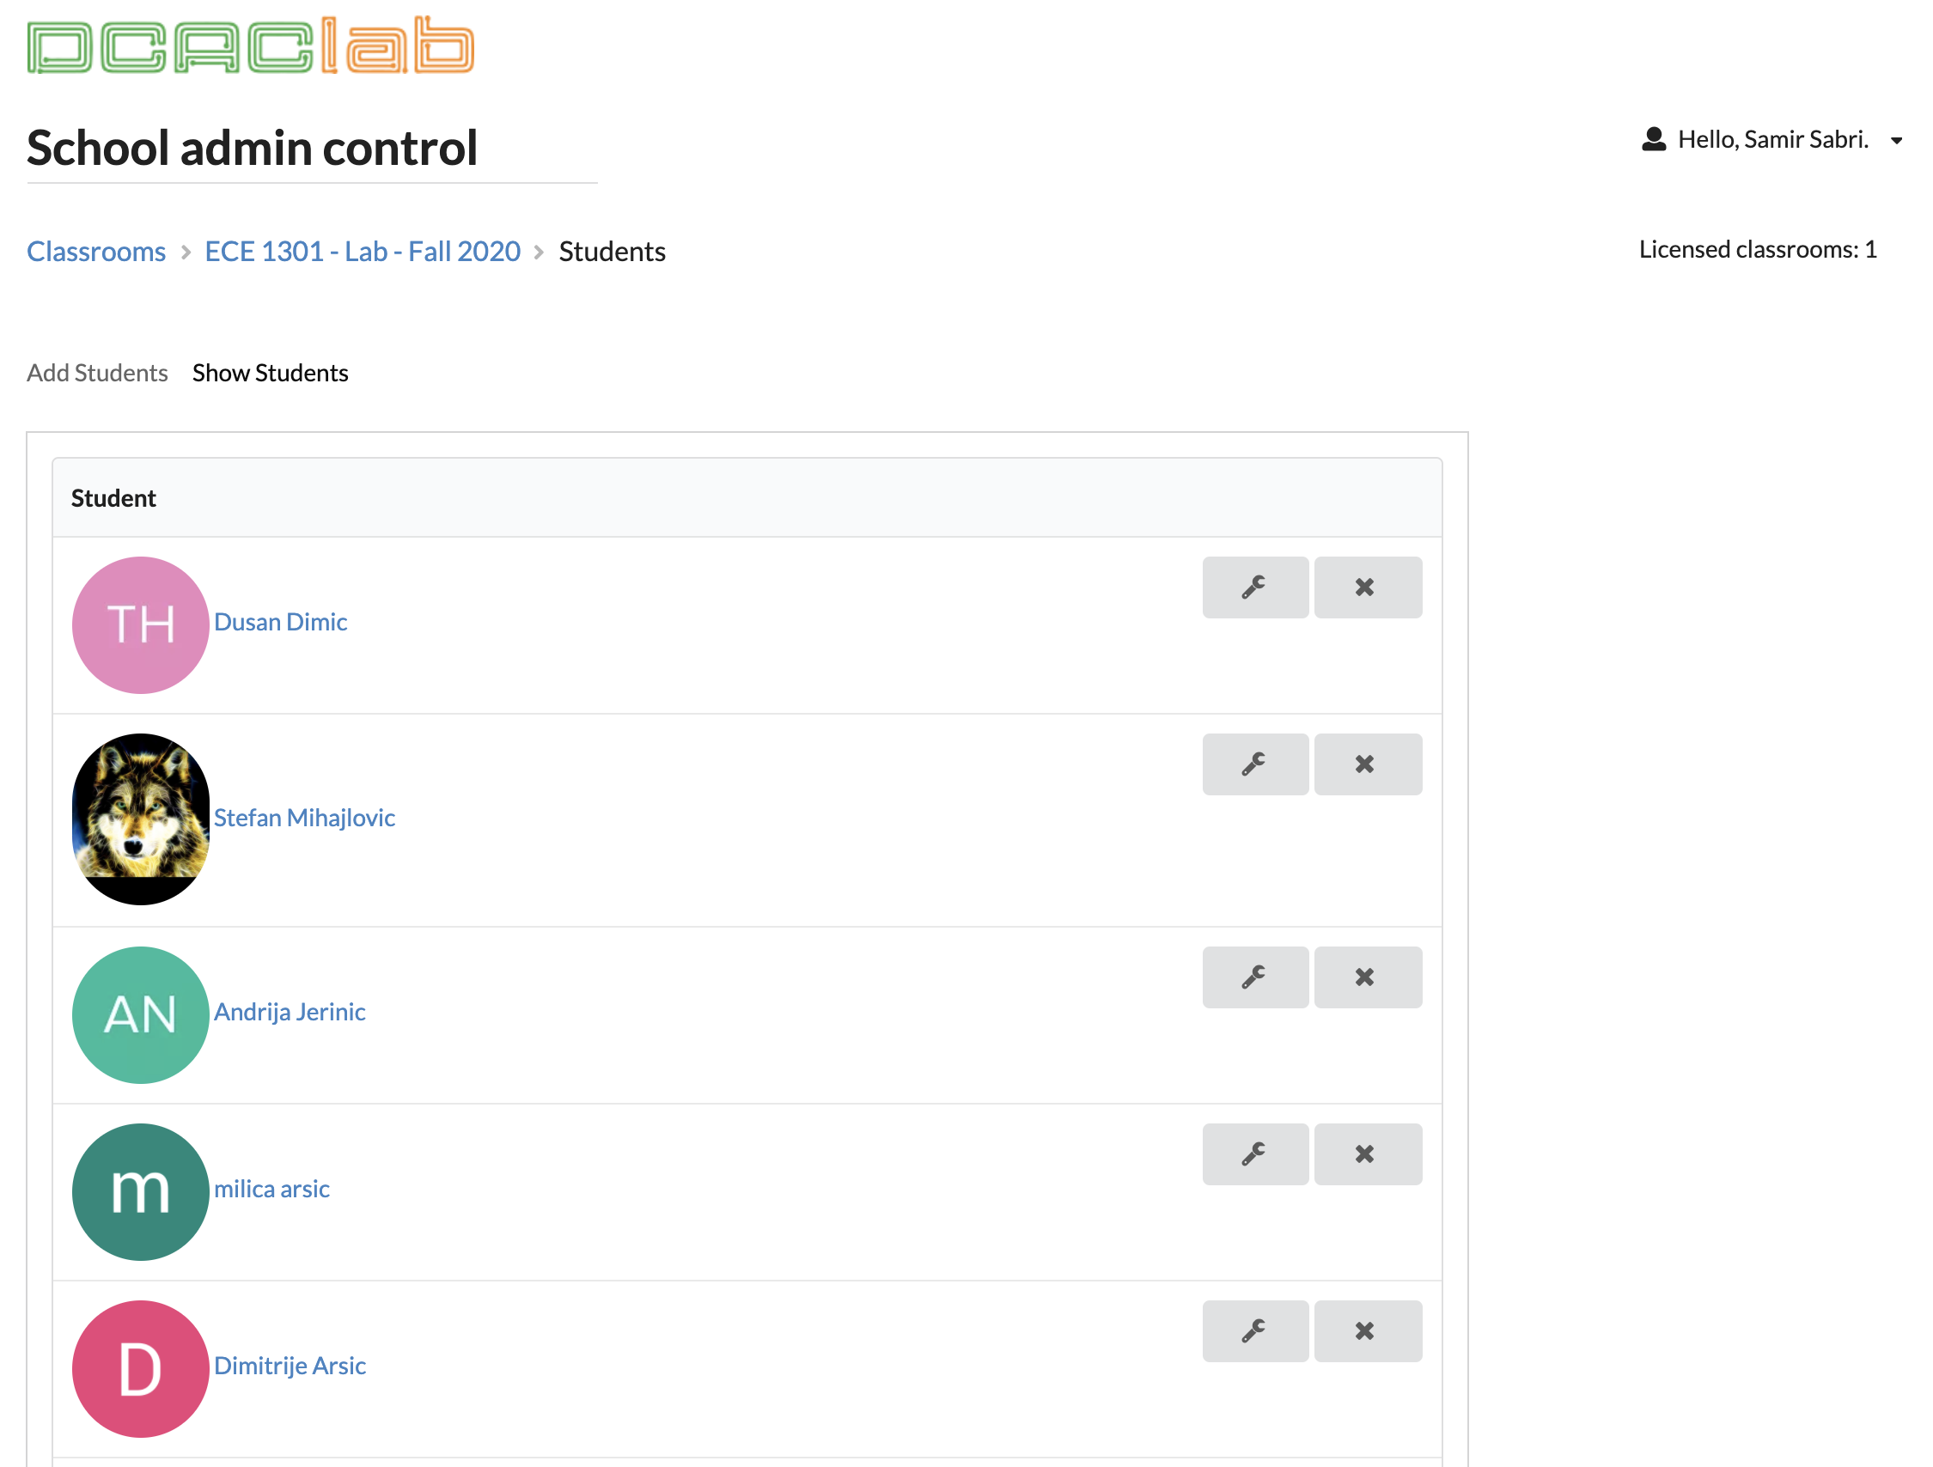This screenshot has height=1467, width=1933.
Task: Click wrench icon for milica arsic
Action: click(1255, 1154)
